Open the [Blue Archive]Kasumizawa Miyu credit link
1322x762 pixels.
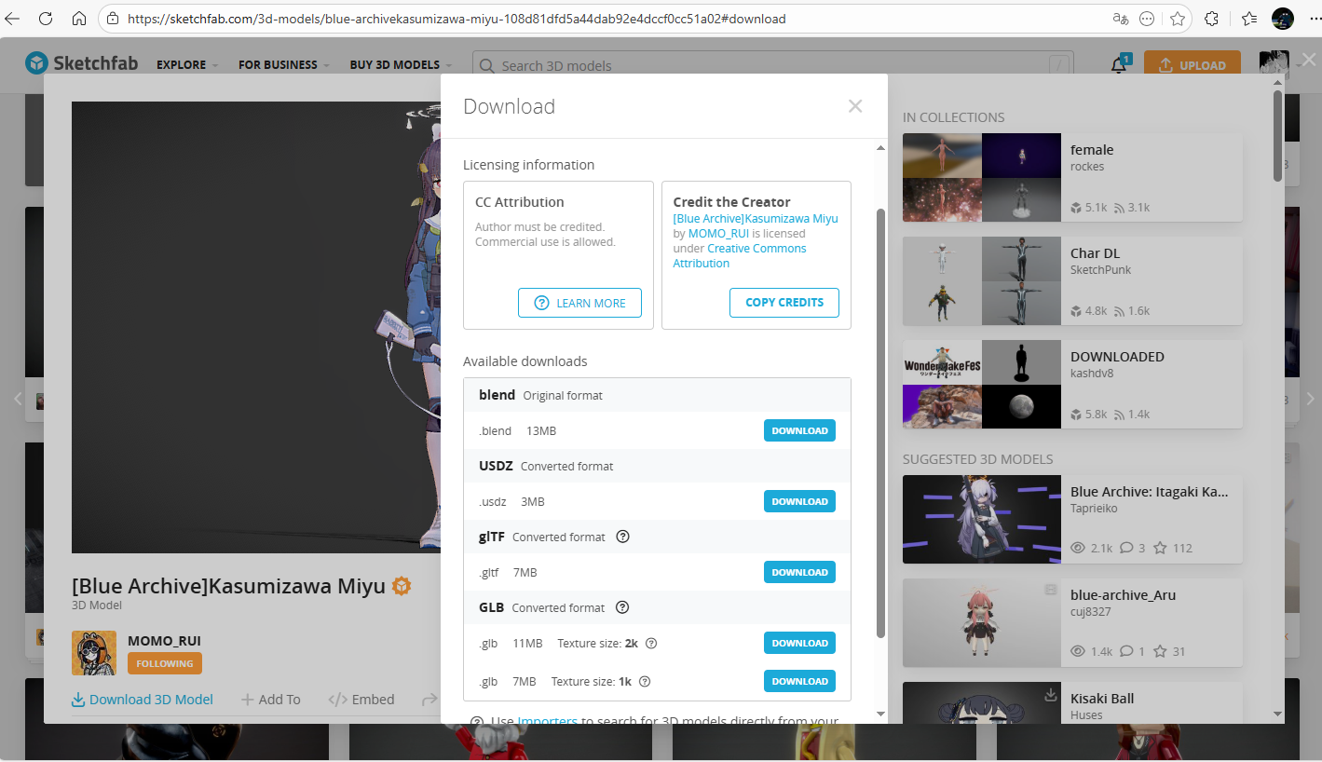click(756, 219)
